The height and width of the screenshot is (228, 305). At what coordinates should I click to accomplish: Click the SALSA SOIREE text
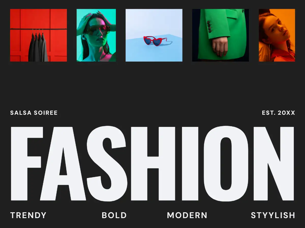tap(34, 113)
